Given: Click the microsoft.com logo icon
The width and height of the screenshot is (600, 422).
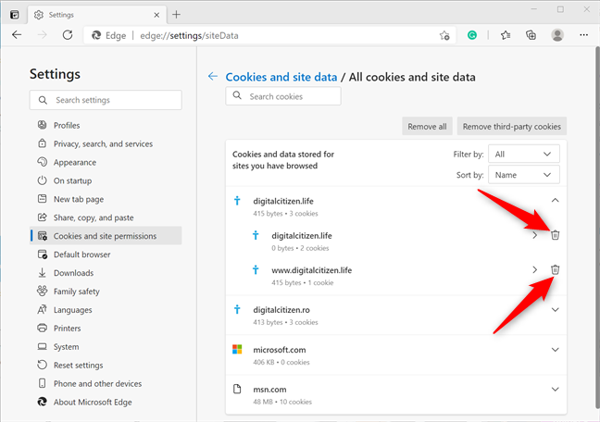Looking at the screenshot, I should click(x=237, y=349).
